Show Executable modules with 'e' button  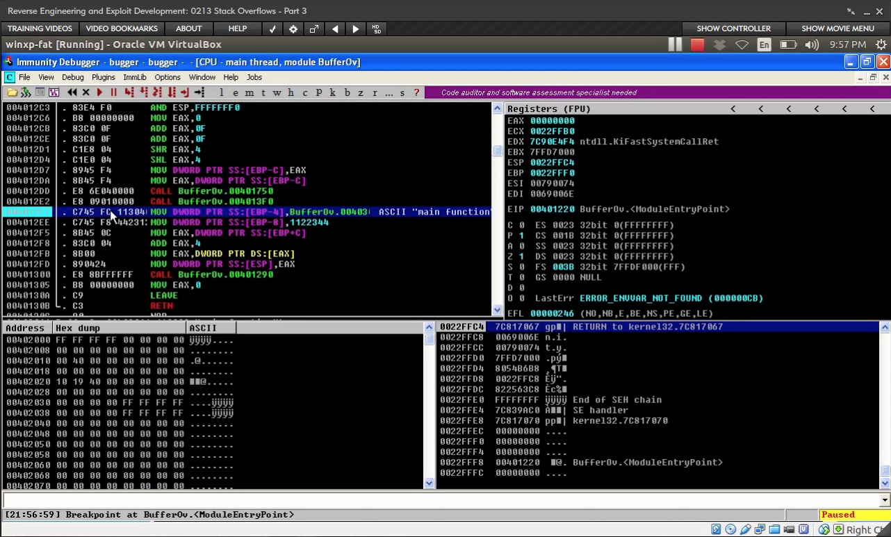click(x=236, y=92)
